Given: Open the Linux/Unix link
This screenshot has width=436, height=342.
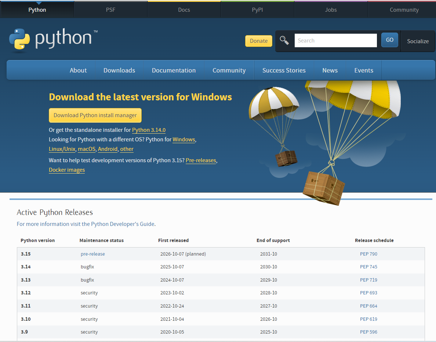Looking at the screenshot, I should pyautogui.click(x=62, y=149).
